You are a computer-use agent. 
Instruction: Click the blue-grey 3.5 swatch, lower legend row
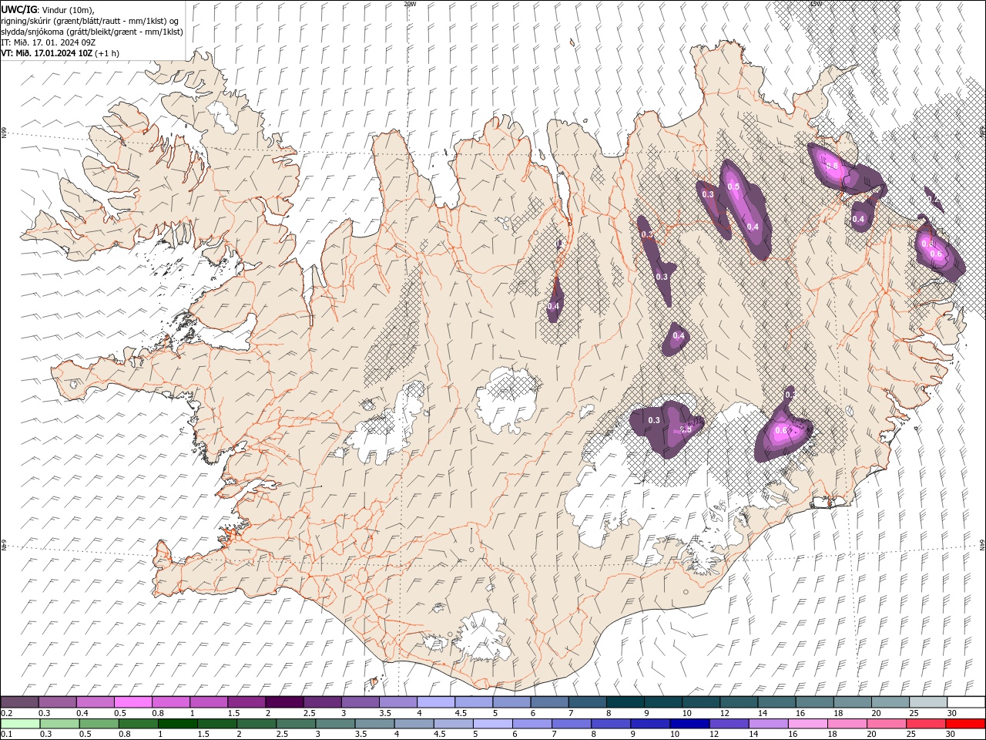tap(374, 724)
